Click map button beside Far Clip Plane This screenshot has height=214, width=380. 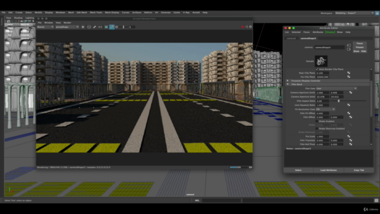point(349,77)
